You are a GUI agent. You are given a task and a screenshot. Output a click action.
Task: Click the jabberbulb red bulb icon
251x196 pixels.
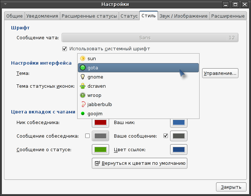[83, 104]
